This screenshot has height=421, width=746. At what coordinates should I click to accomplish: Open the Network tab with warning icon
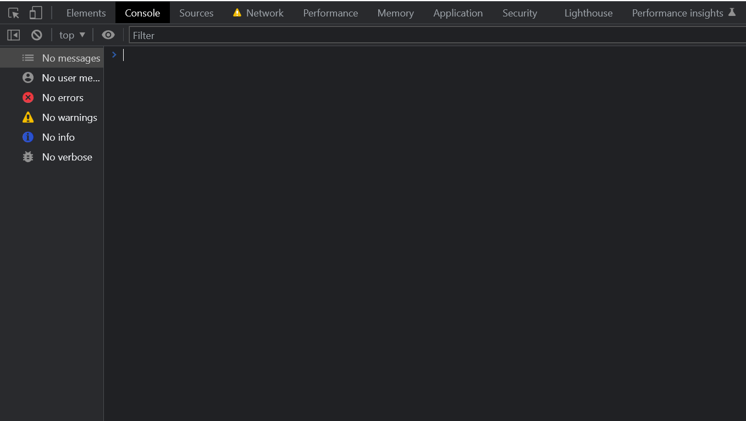258,13
